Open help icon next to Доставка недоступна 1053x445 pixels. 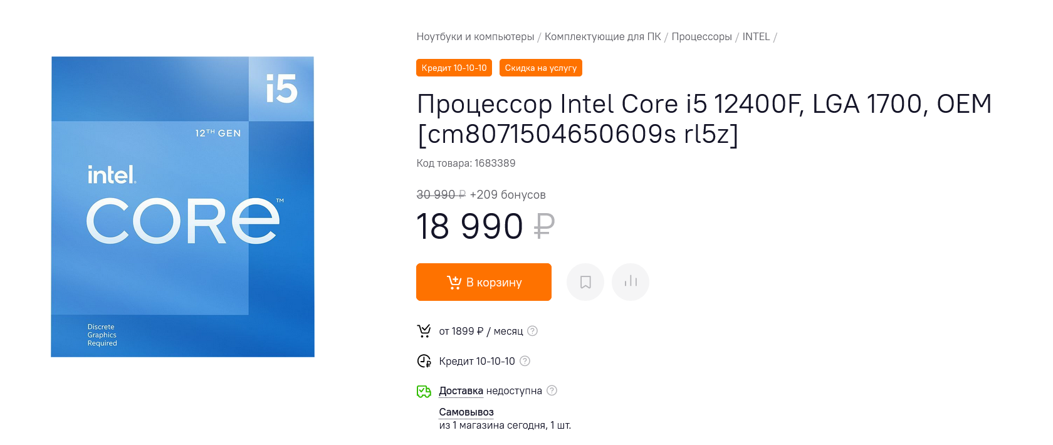pos(552,390)
